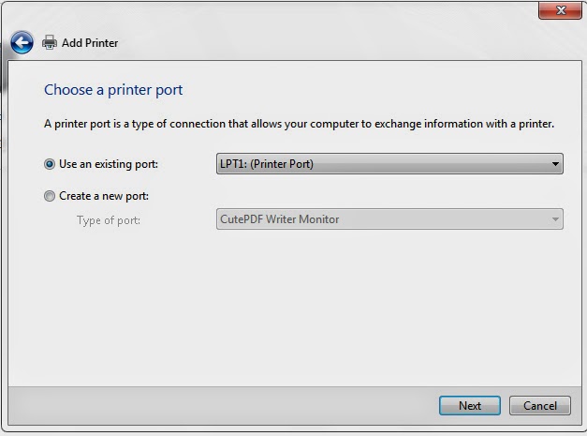Click the window title bar above Add Printer
Viewport: 587px width, 436px height.
tap(270, 15)
